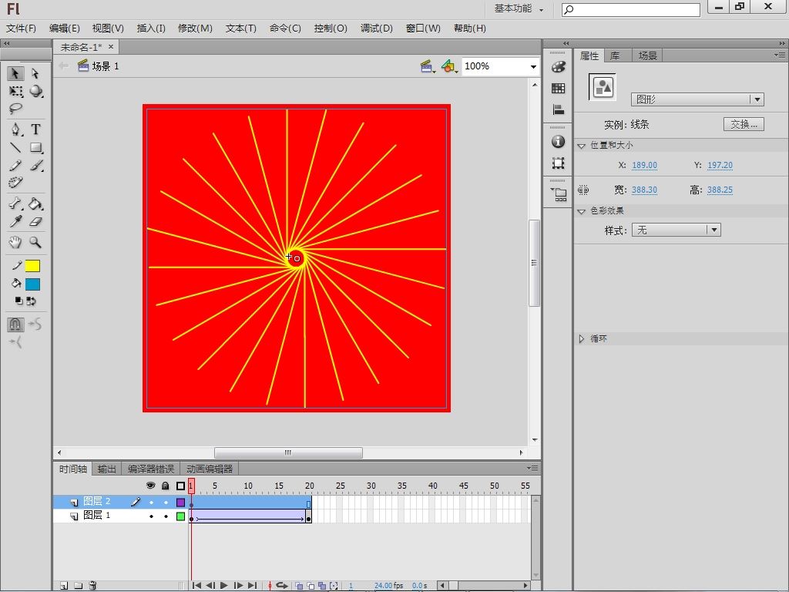This screenshot has height=592, width=789.
Task: Click the delete layer trash icon
Action: tap(92, 586)
